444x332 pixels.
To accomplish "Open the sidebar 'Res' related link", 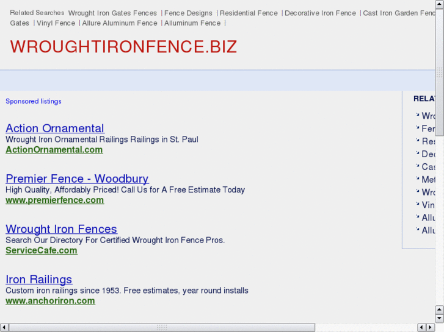I will tap(428, 141).
